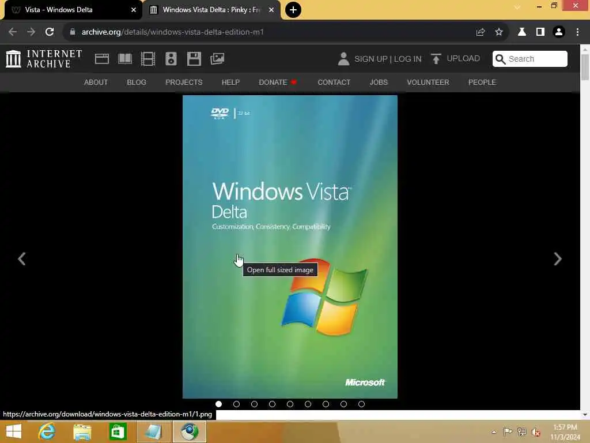590x443 pixels.
Task: Open the PEOPLE link
Action: point(482,82)
